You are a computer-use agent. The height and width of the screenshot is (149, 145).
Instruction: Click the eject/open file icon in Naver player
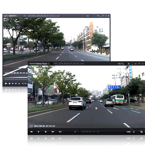pyautogui.click(x=134, y=132)
